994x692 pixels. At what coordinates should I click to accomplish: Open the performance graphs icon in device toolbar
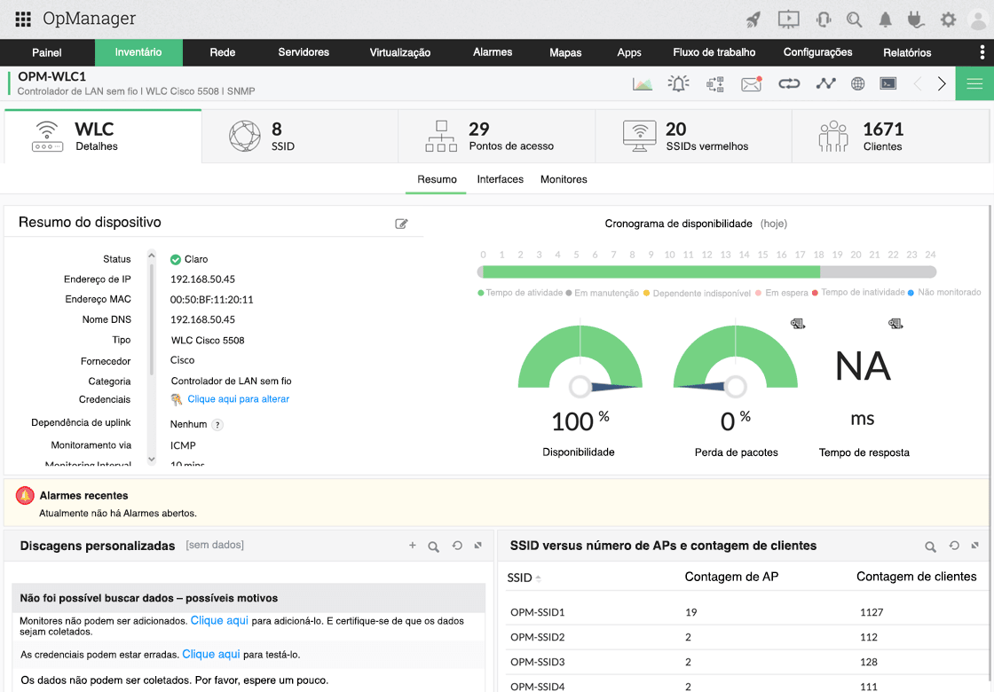[x=644, y=83]
